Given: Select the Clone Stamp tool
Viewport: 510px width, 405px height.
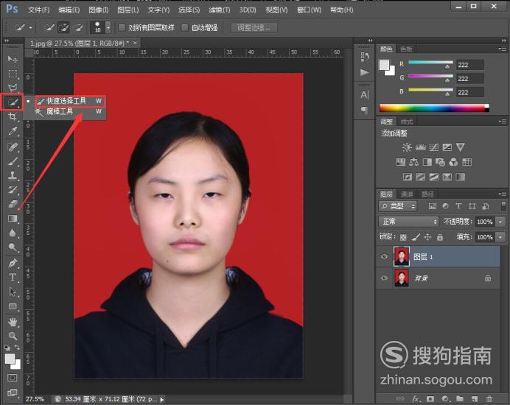Looking at the screenshot, I should click(13, 175).
